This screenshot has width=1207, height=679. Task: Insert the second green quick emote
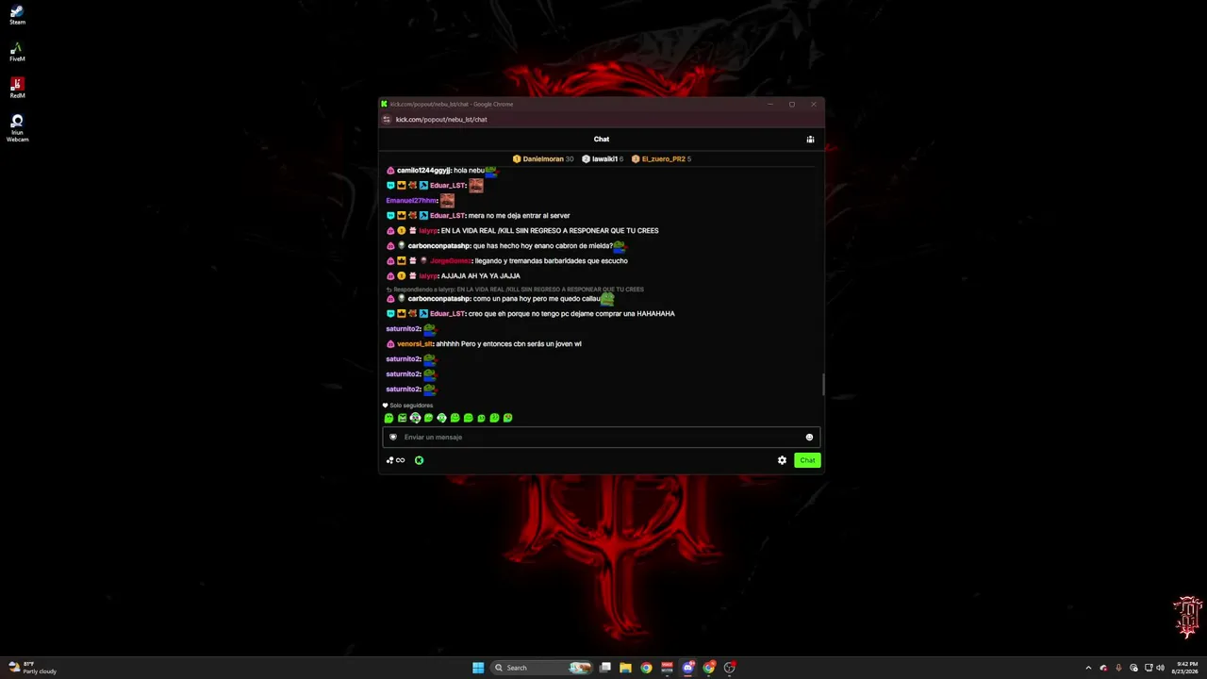click(x=402, y=418)
